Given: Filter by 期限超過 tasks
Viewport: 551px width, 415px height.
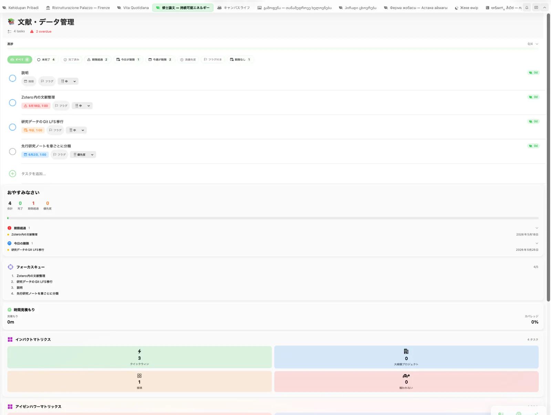Looking at the screenshot, I should (x=97, y=60).
